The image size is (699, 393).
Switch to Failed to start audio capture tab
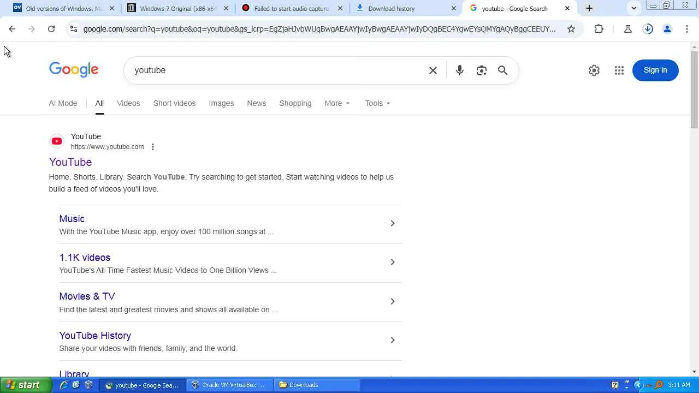coord(291,8)
